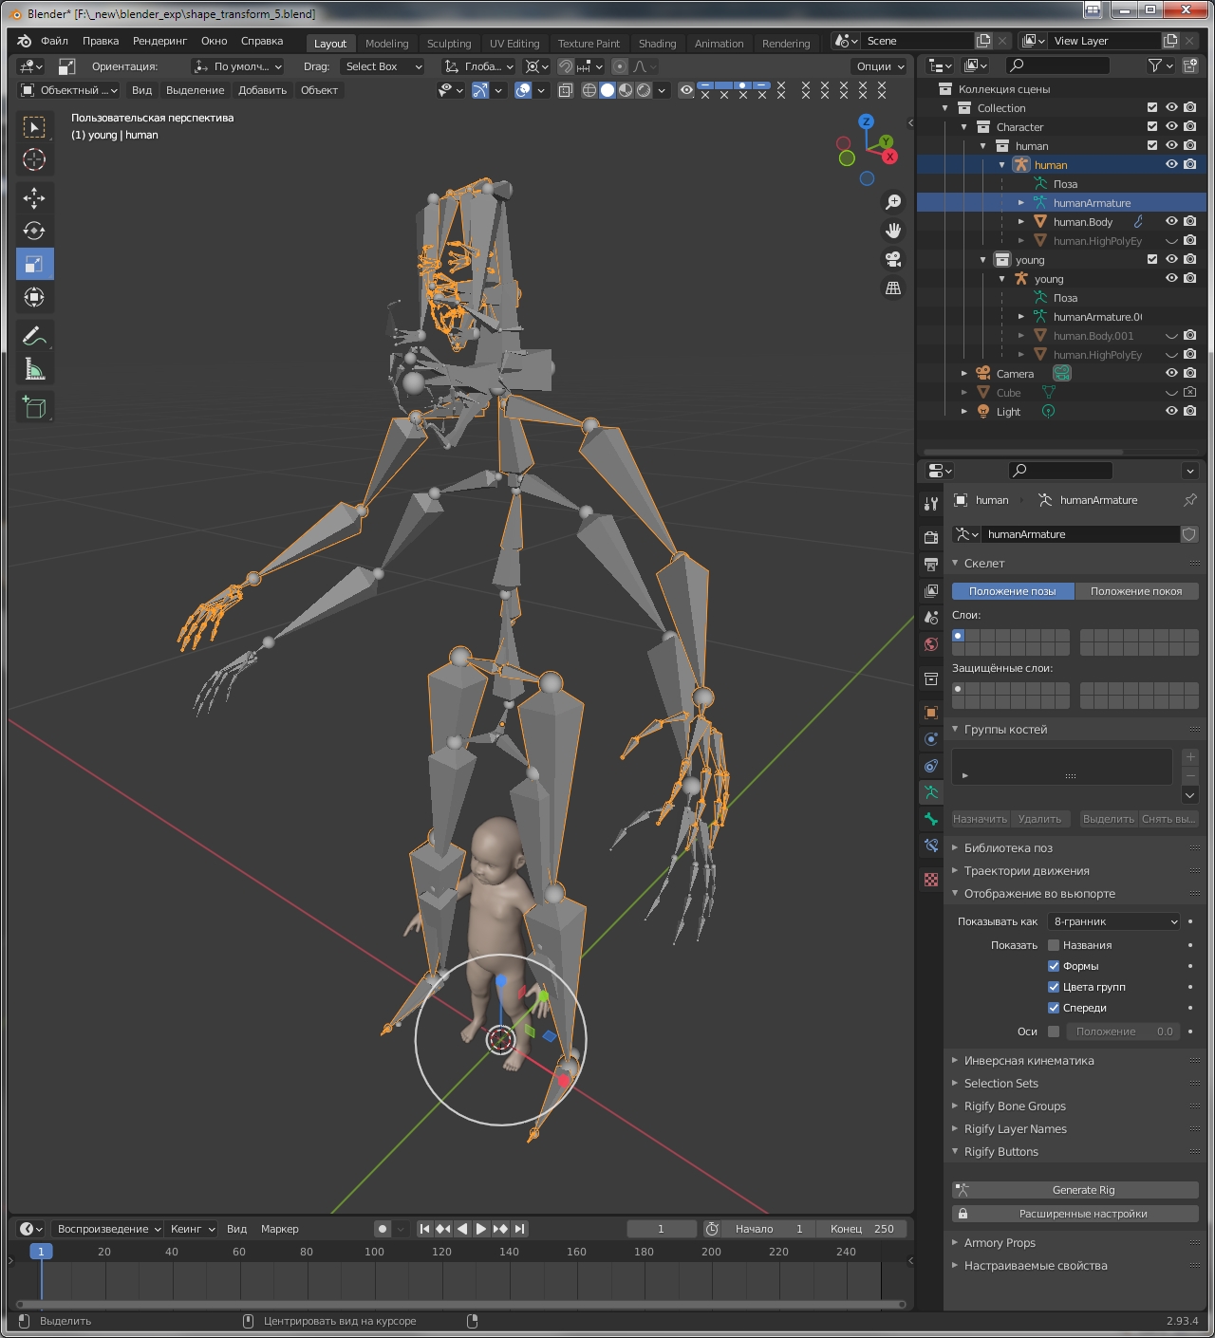
Task: Select the Select Box tool in toolbar
Action: click(34, 126)
